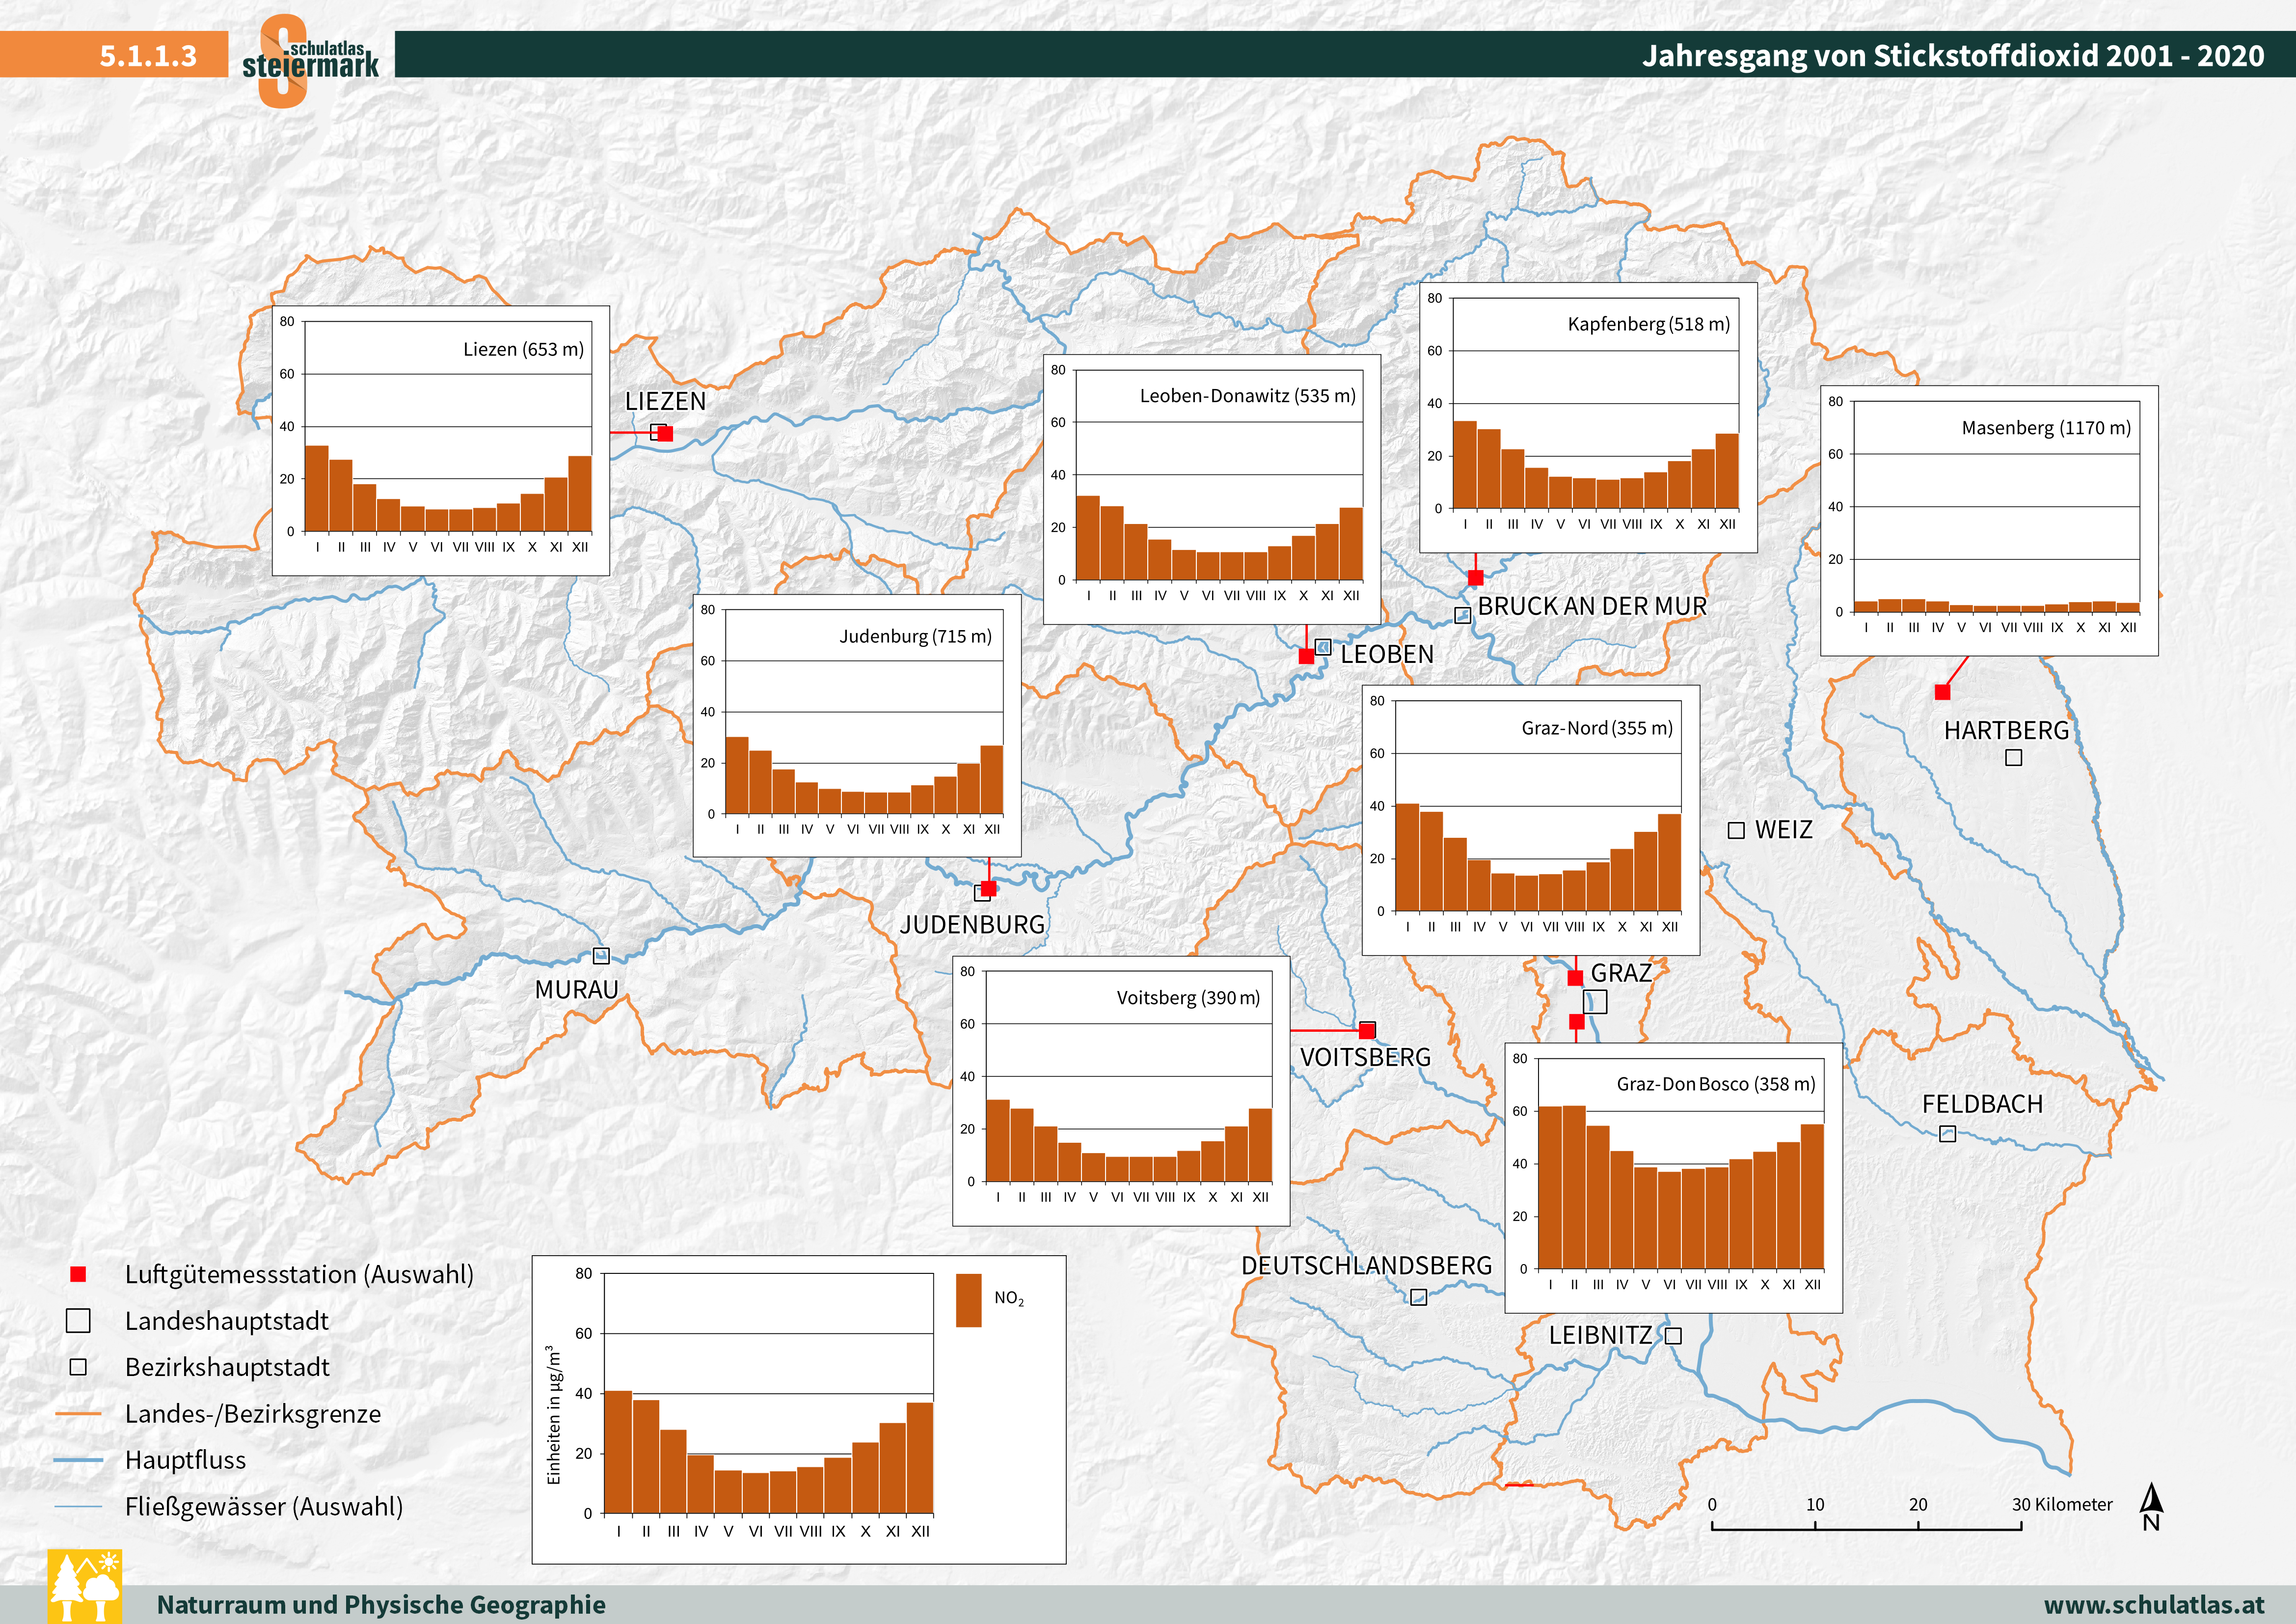
Task: Click the NO2 orange color swatch
Action: 968,1300
